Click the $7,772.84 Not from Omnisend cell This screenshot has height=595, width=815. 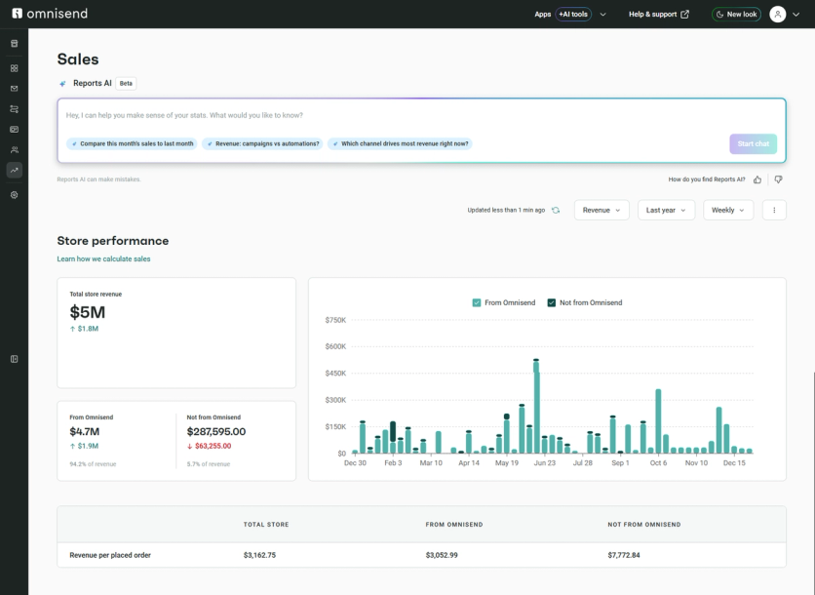point(624,555)
